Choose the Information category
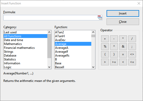This screenshot has height=101, width=143. (25, 63)
